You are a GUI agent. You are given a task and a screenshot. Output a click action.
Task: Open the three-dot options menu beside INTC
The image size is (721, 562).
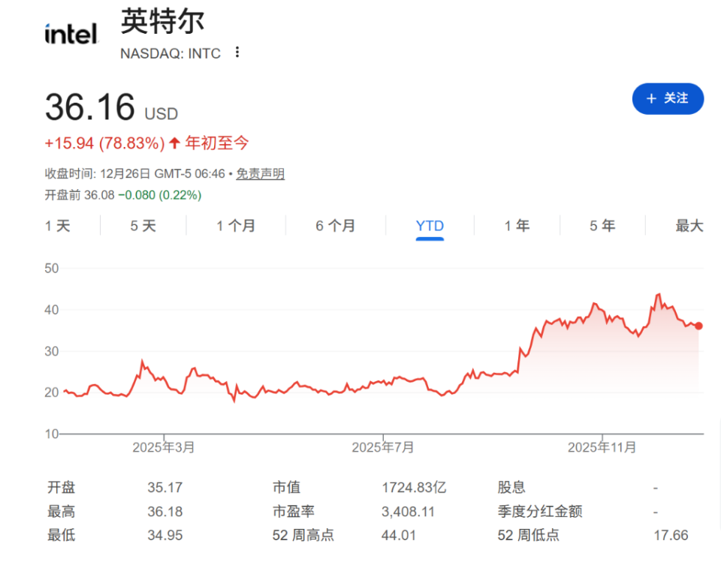click(x=237, y=53)
